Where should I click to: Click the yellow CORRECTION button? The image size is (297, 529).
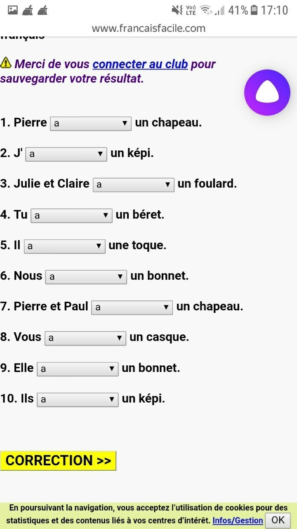click(x=58, y=460)
